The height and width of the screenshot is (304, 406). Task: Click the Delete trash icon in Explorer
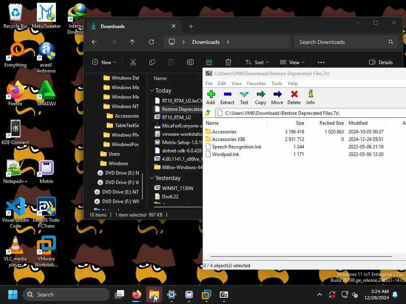click(228, 62)
